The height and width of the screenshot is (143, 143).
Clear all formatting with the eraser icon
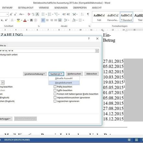point(29,14)
